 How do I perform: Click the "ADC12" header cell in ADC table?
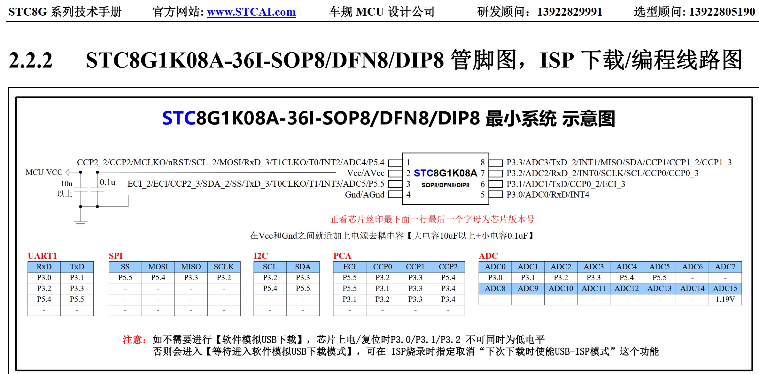627,288
